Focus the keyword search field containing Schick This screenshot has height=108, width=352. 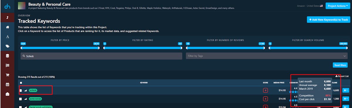tap(101, 56)
